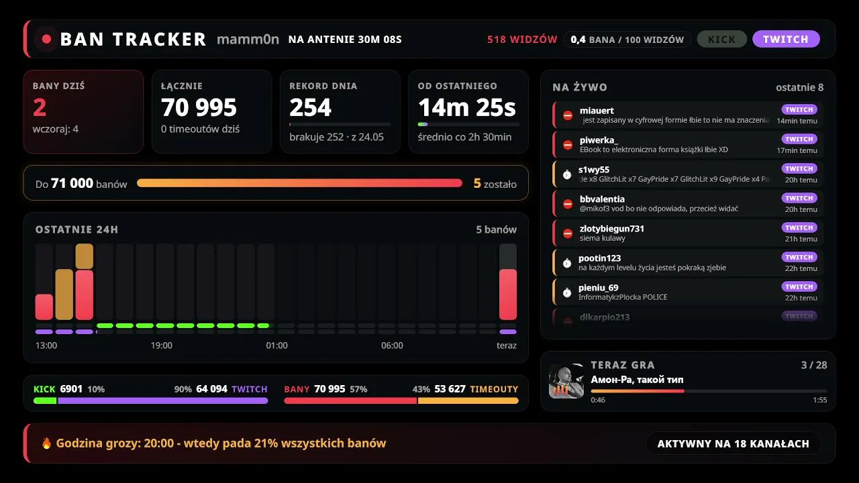Click the message 'InformatykzPlocka POLICE'

pos(623,297)
